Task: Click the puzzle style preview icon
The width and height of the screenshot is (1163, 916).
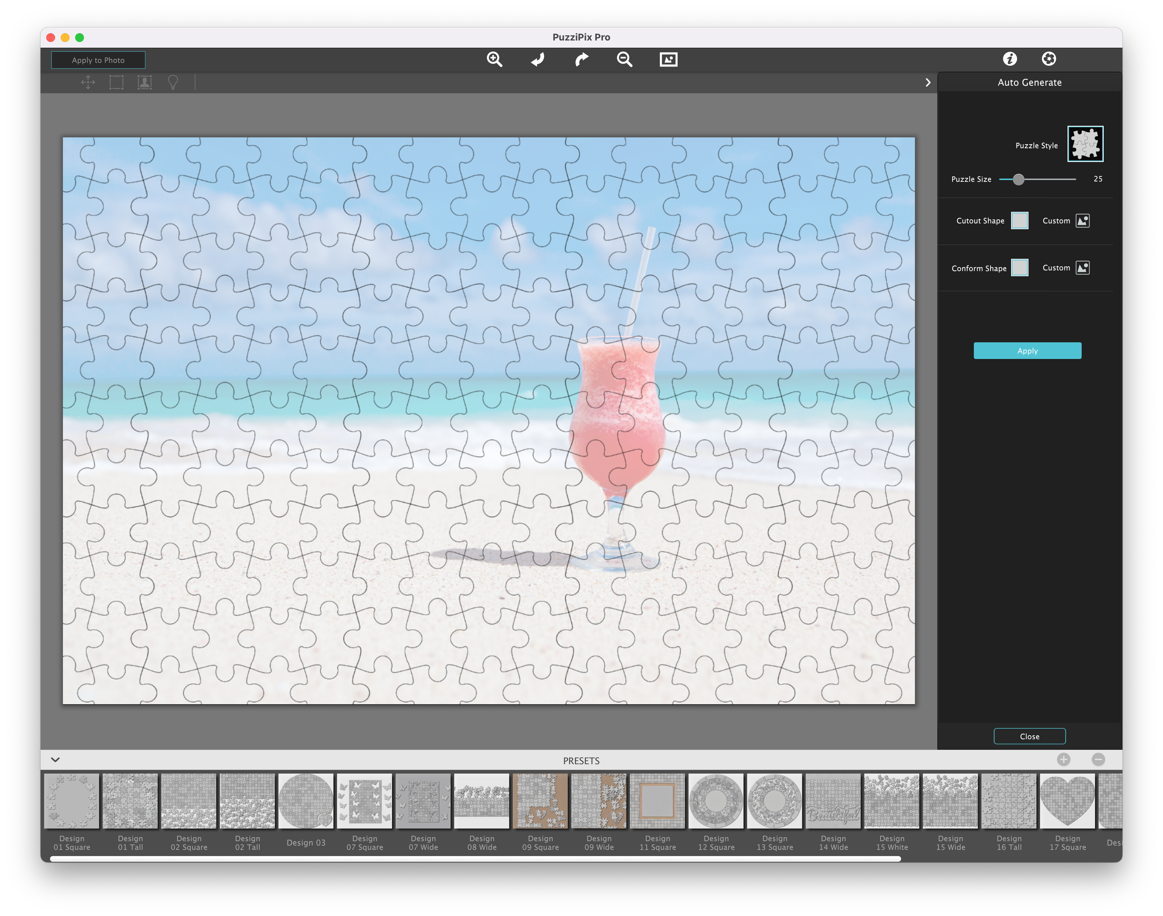Action: pyautogui.click(x=1084, y=144)
